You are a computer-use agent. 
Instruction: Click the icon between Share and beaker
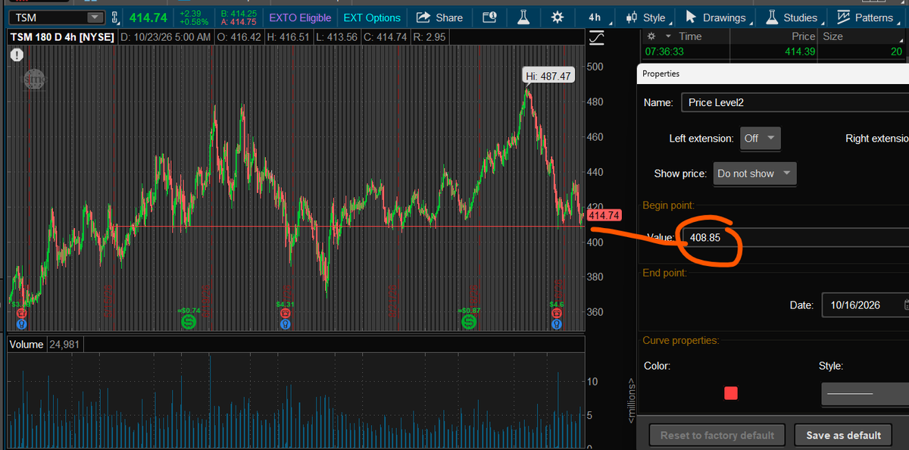click(x=489, y=17)
